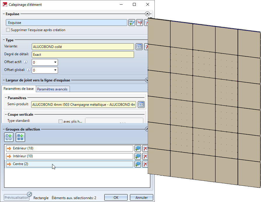The width and height of the screenshot is (261, 202).
Task: Toggle the avec plis checkbox
Action: (x=61, y=121)
